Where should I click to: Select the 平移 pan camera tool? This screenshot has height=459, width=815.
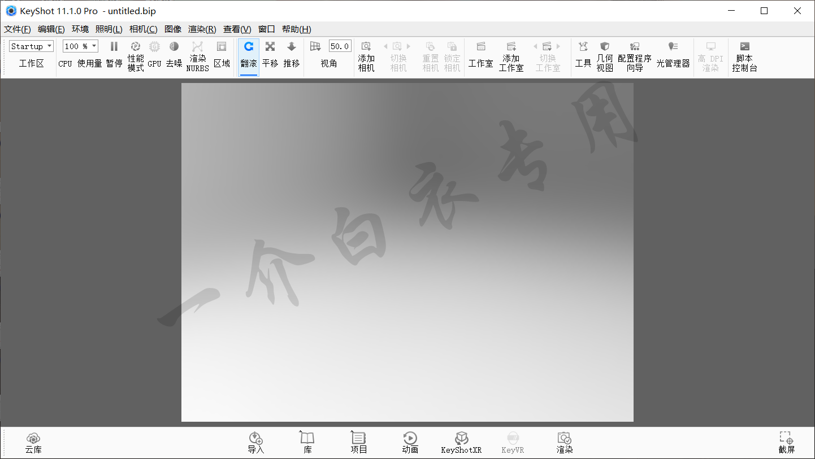click(270, 55)
